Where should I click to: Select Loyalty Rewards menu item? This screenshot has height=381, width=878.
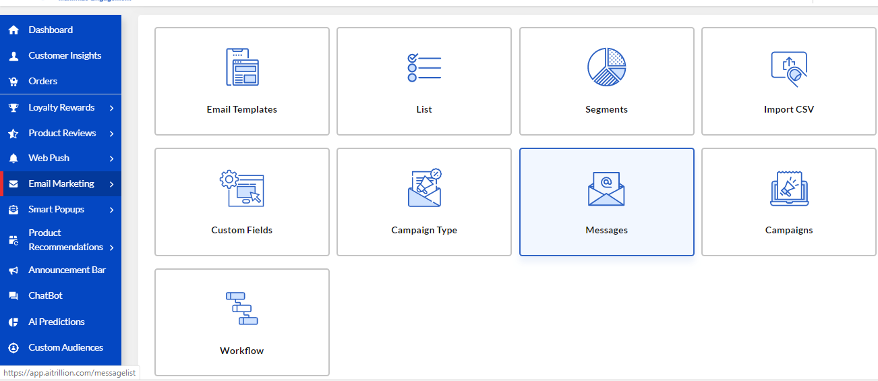click(61, 108)
